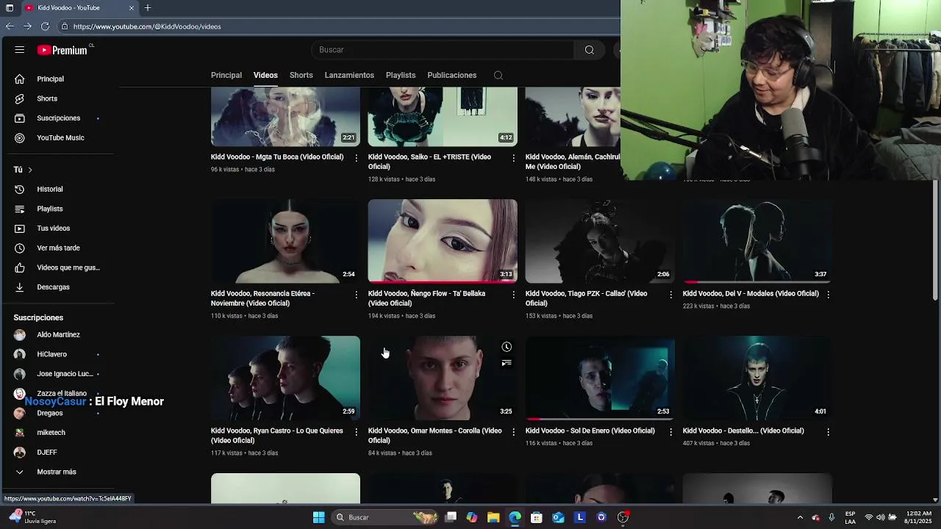Switch to the Shorts channel tab
This screenshot has height=529, width=941.
(301, 75)
